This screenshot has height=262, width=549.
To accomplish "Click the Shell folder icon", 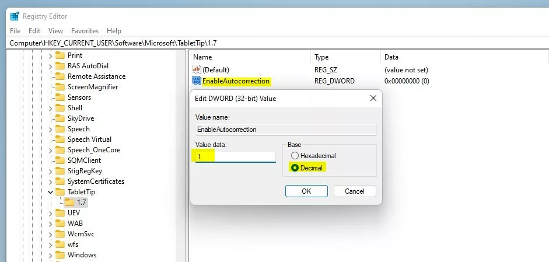I will coord(60,108).
